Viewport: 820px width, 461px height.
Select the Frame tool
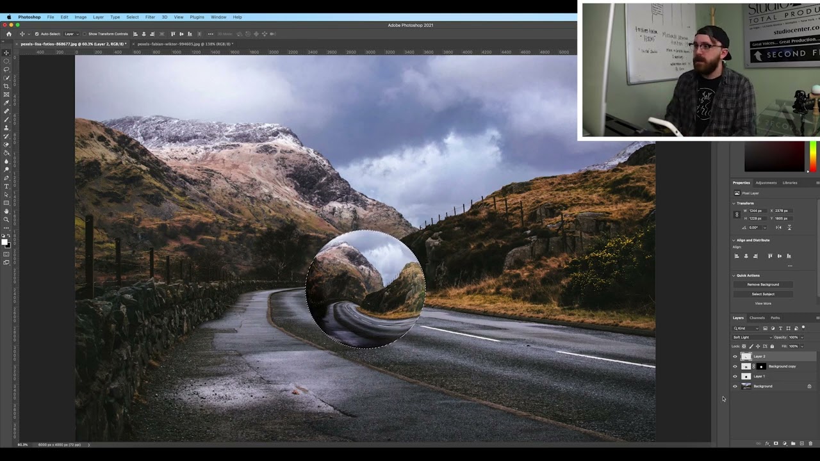[6, 94]
